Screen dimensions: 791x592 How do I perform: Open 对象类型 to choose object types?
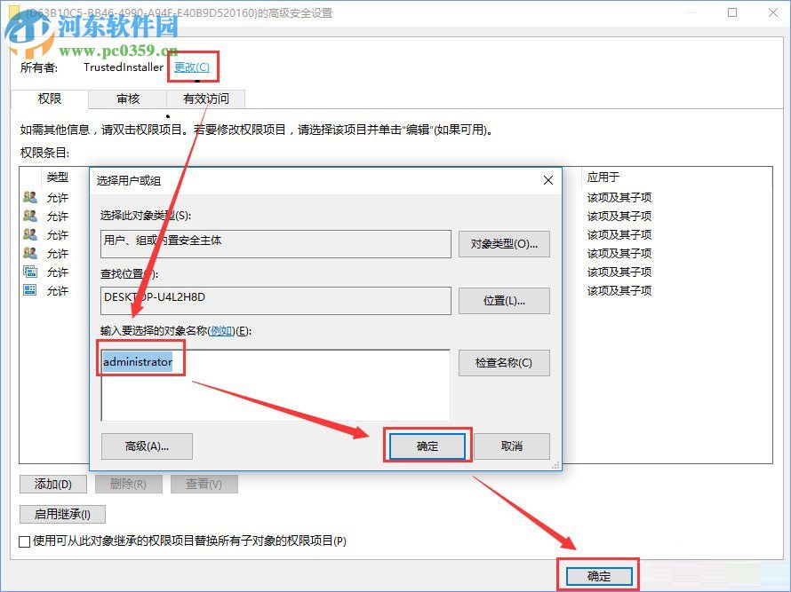tap(504, 243)
